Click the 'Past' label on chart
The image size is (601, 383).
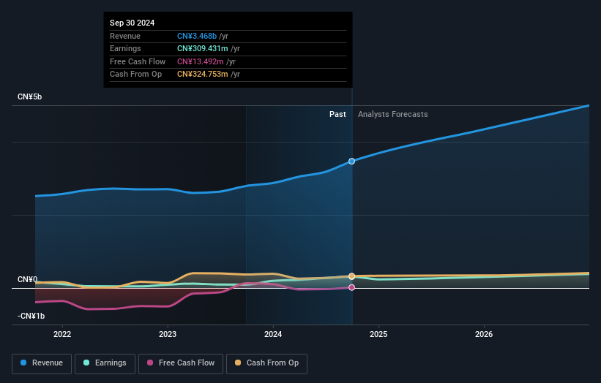pos(337,114)
